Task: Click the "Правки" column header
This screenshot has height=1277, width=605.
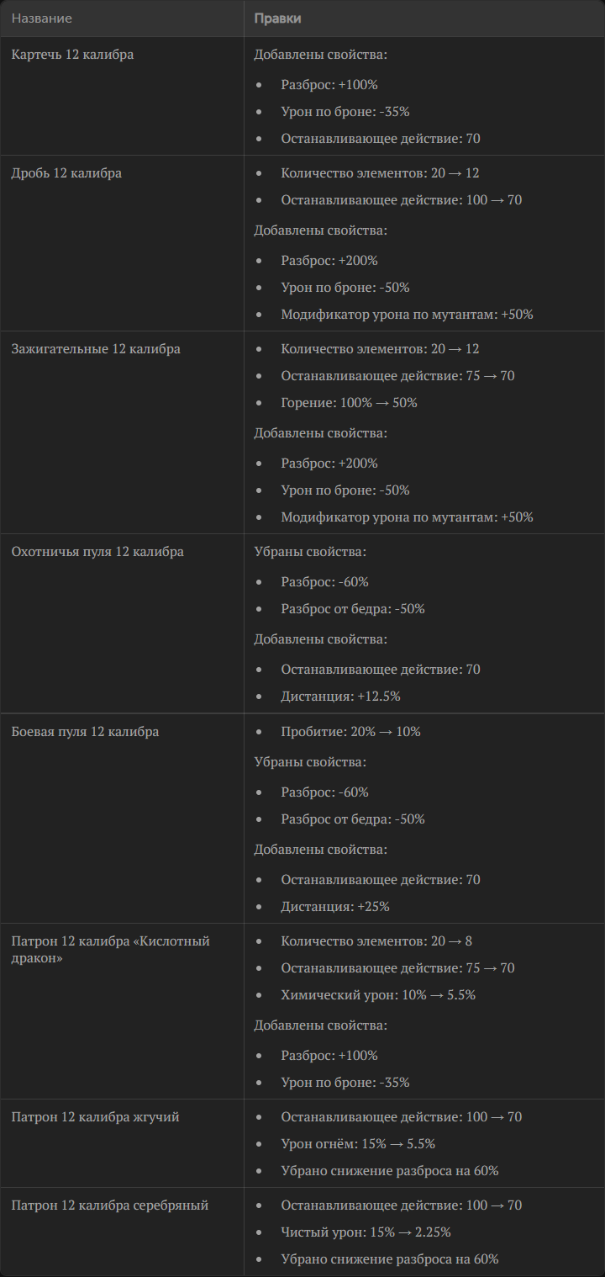Action: pos(277,19)
